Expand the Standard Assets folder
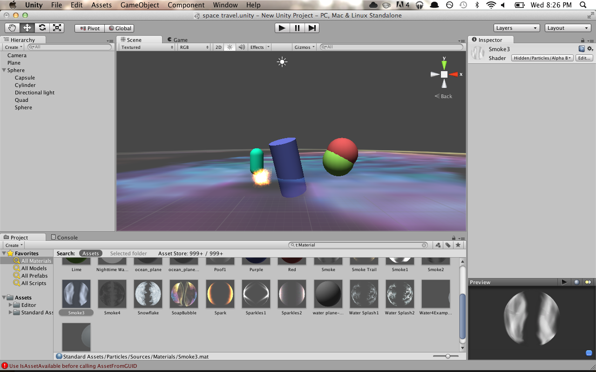This screenshot has width=596, height=372. pos(11,312)
